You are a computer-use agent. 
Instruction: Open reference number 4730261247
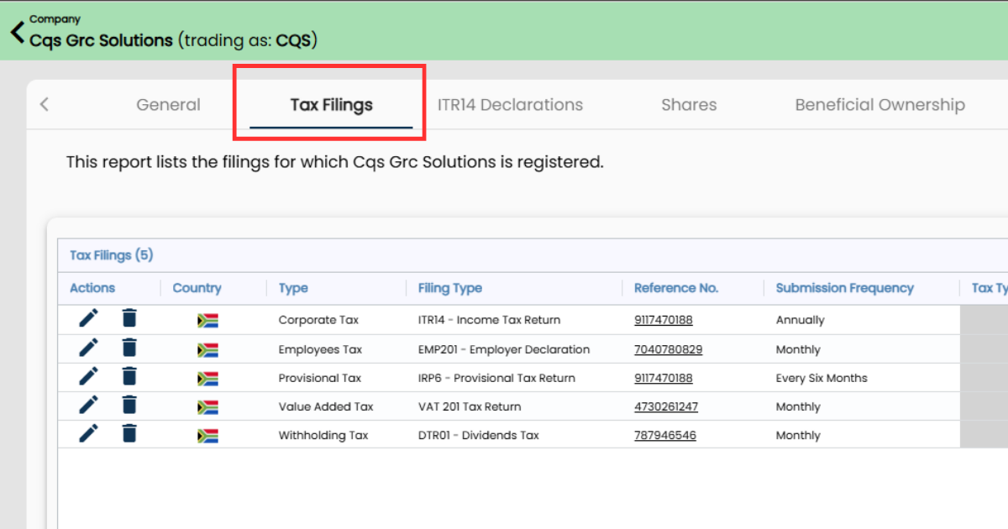pyautogui.click(x=666, y=406)
